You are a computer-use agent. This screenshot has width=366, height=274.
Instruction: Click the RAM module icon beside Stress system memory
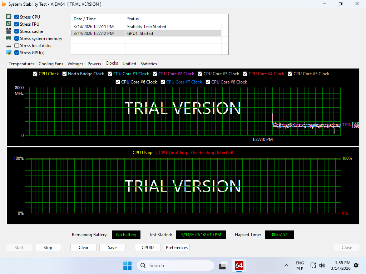point(9,38)
